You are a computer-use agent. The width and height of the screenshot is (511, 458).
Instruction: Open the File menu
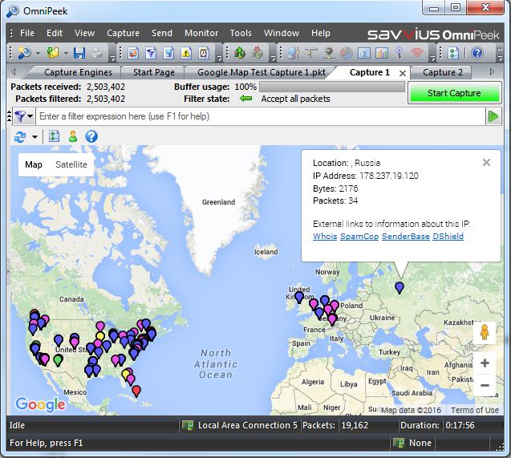27,33
